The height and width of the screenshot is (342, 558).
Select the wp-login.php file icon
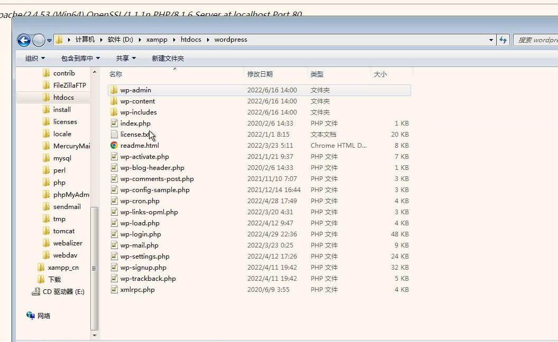[x=114, y=234]
